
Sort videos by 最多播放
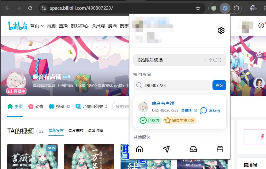pyautogui.click(x=76, y=131)
